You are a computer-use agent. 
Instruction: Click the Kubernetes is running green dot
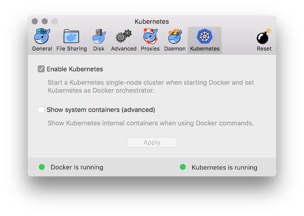(x=183, y=167)
